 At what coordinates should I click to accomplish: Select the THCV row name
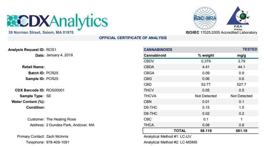click(149, 90)
